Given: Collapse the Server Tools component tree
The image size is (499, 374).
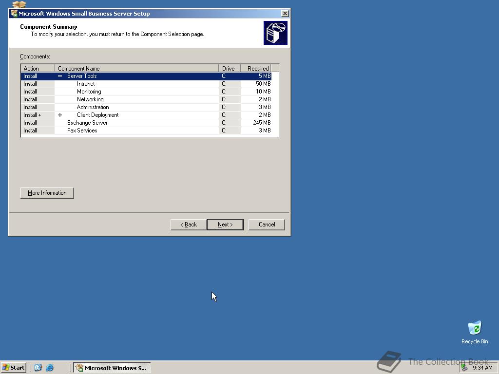Looking at the screenshot, I should pos(60,76).
